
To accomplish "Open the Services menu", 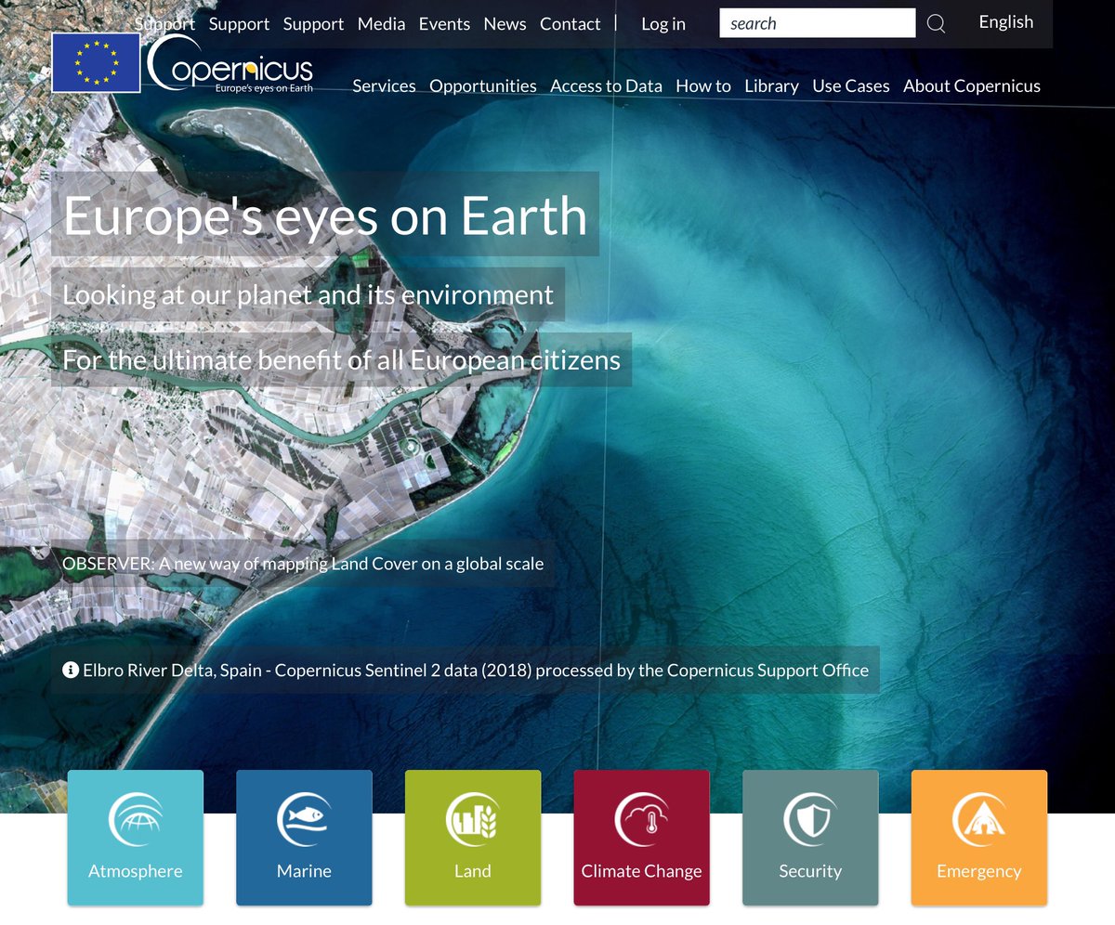I will pyautogui.click(x=384, y=86).
